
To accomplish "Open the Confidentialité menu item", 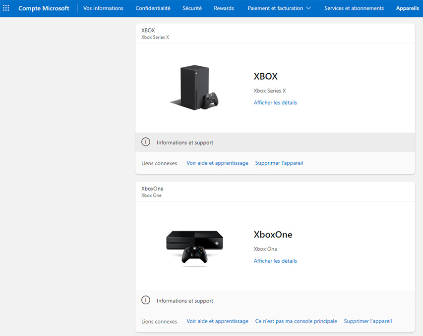I will (153, 8).
